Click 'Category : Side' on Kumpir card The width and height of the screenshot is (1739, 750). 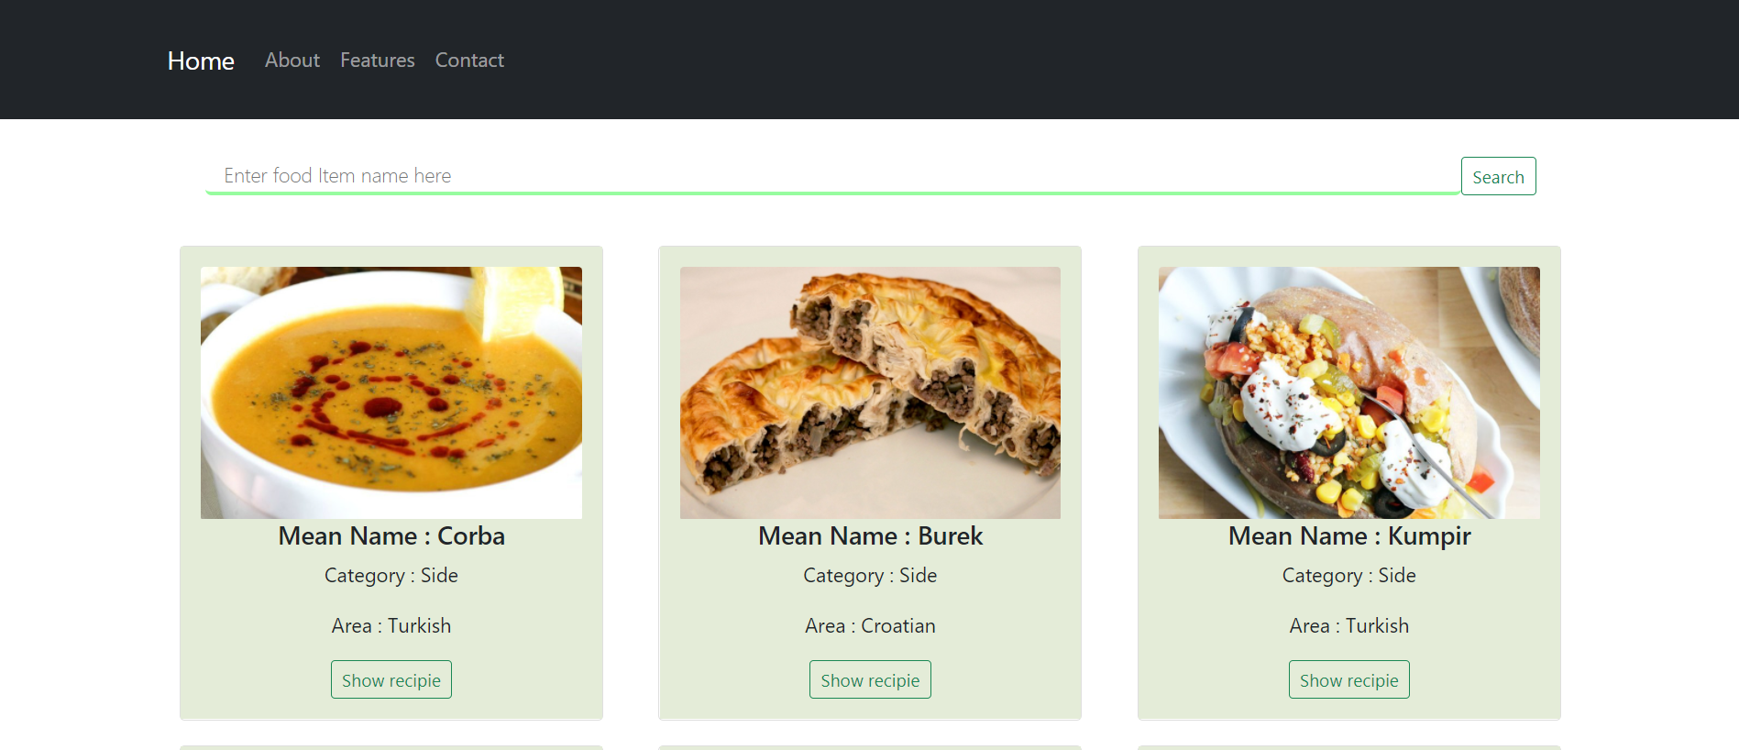pyautogui.click(x=1349, y=576)
